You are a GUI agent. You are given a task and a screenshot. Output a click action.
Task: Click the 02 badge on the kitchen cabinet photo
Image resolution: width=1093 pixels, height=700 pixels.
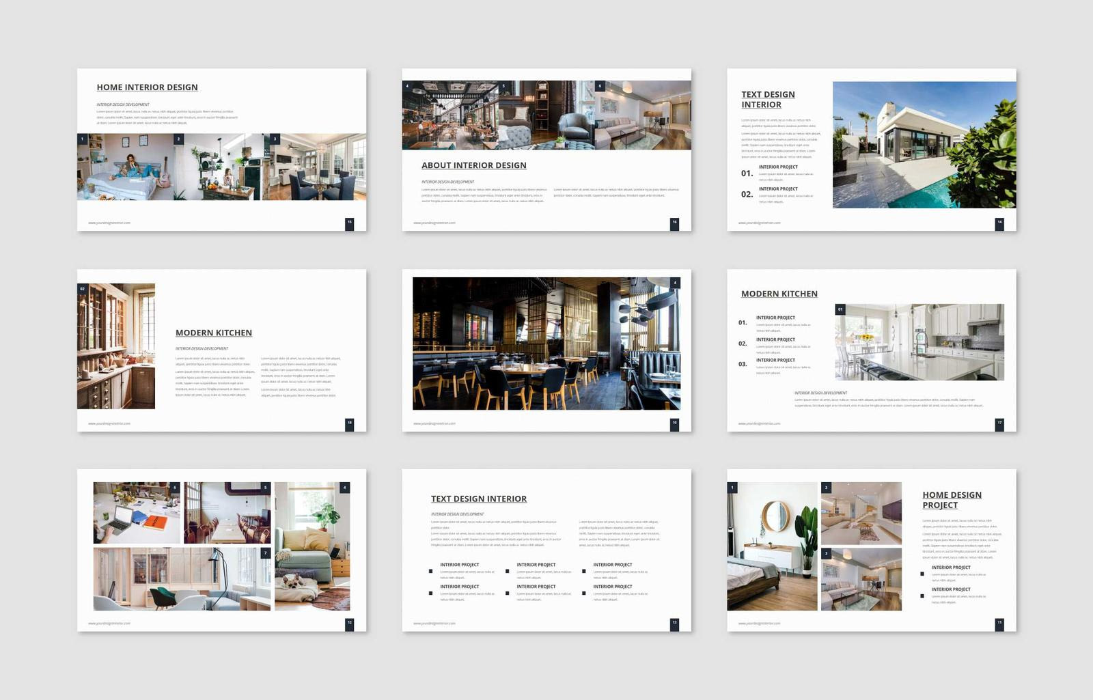pos(82,290)
